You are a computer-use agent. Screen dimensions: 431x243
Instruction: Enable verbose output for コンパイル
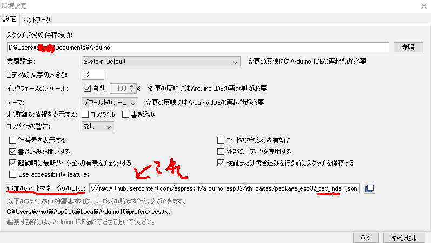[x=85, y=114]
